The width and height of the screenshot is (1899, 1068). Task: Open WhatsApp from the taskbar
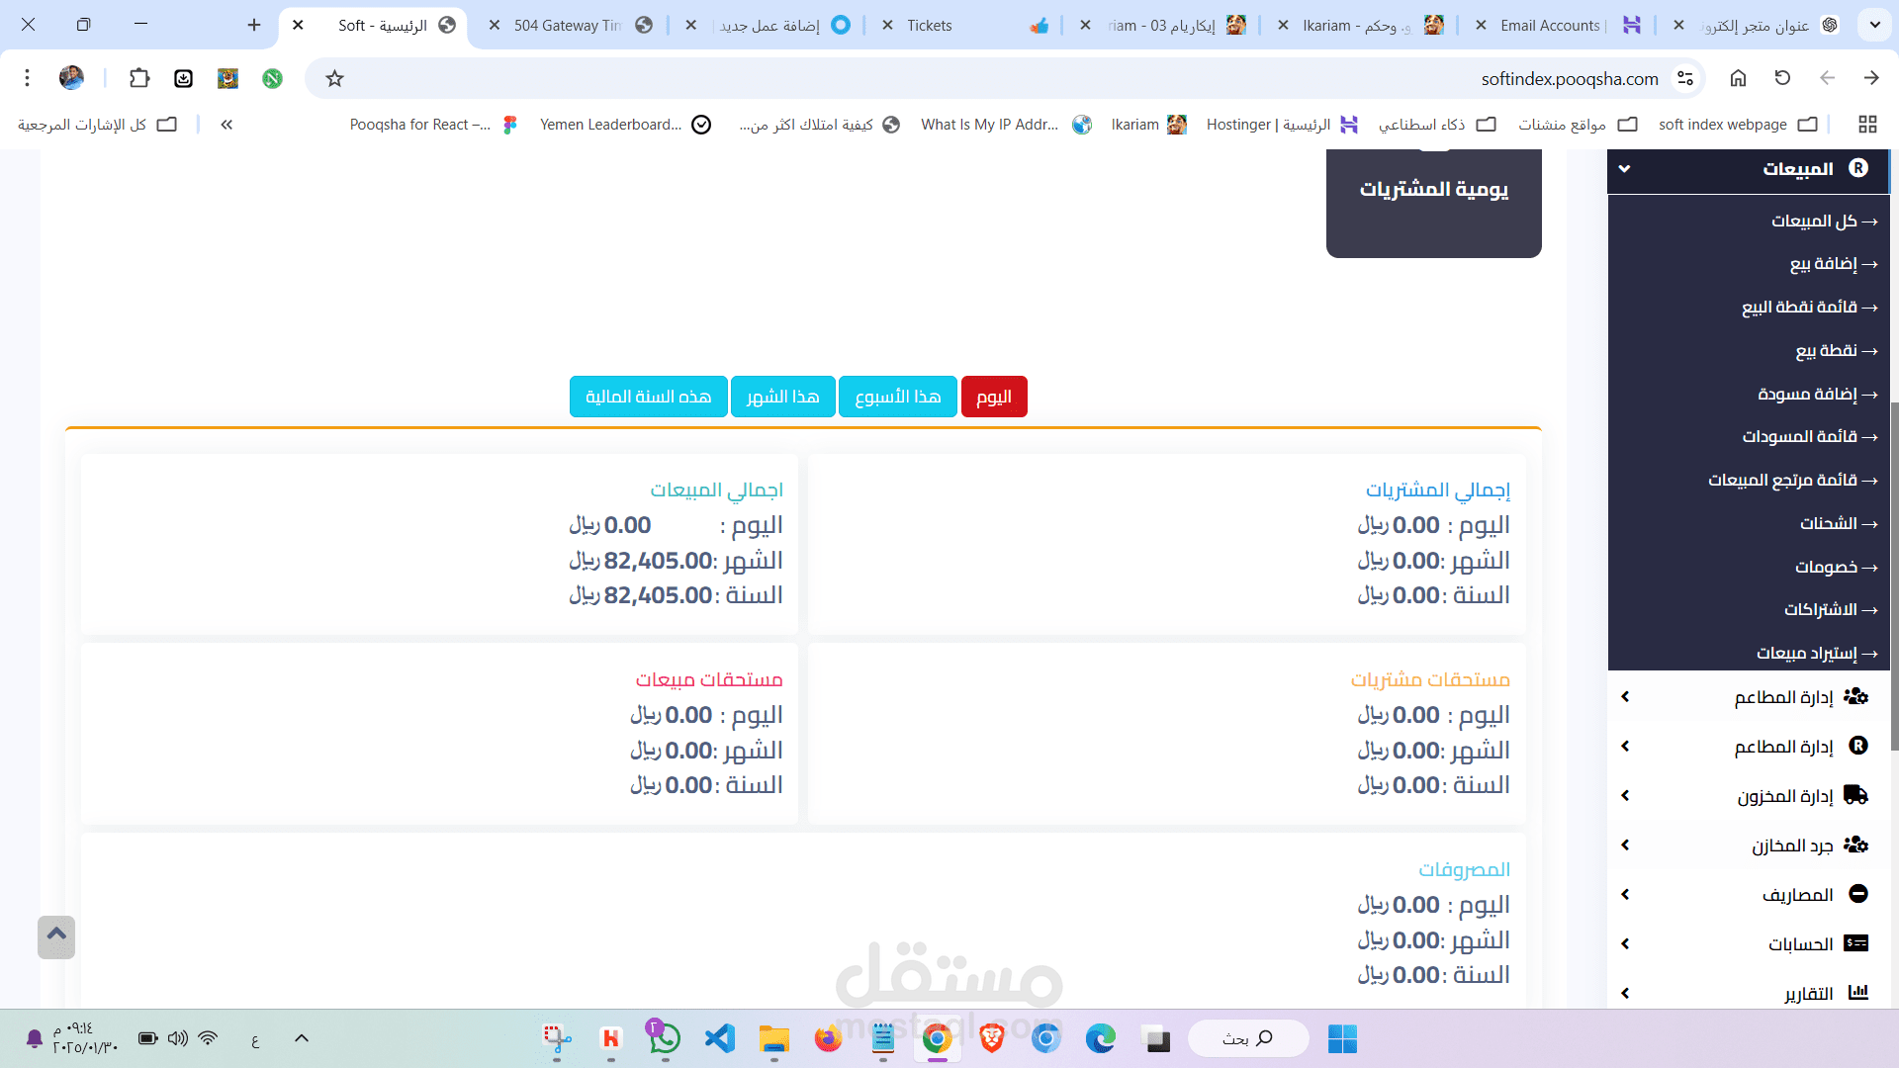(x=664, y=1038)
